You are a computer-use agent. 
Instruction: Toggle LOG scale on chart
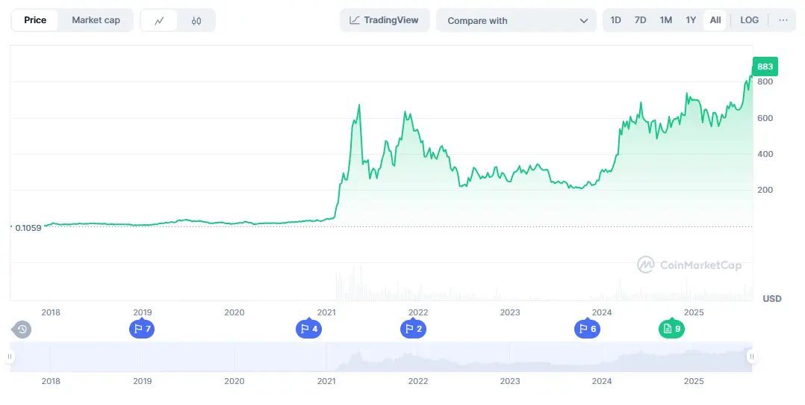coord(749,20)
